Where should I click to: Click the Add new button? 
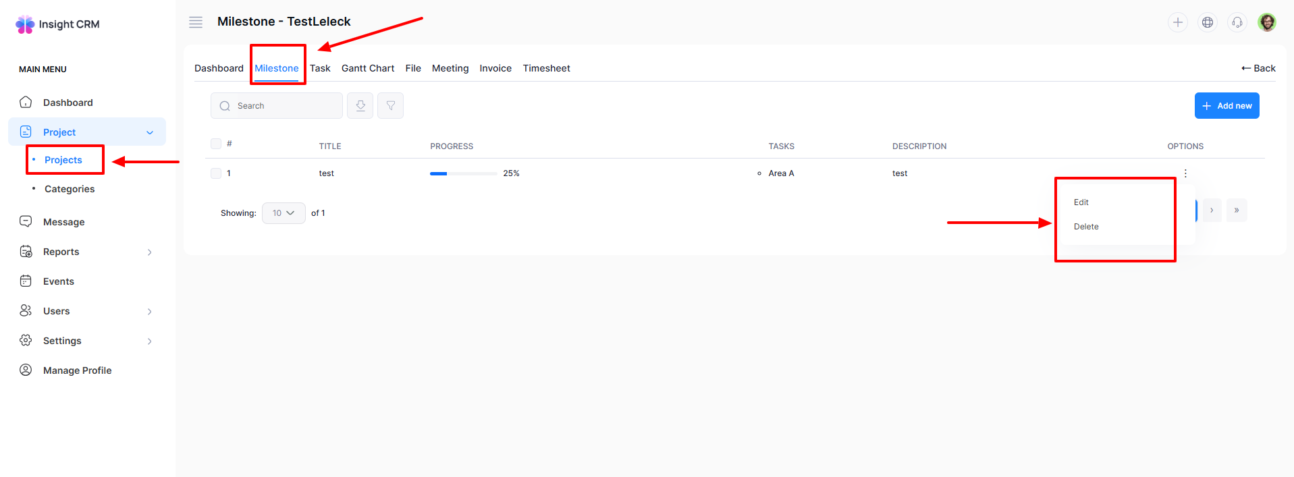pyautogui.click(x=1226, y=106)
